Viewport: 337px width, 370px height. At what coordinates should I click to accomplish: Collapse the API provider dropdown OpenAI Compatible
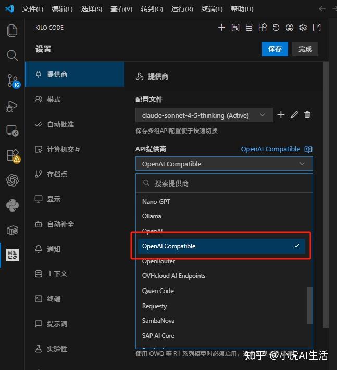[224, 164]
